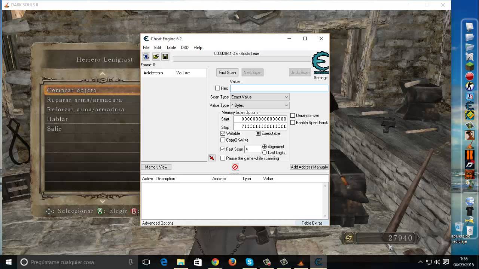Viewport: 479px width, 269px height.
Task: Open the Table menu
Action: point(171,47)
